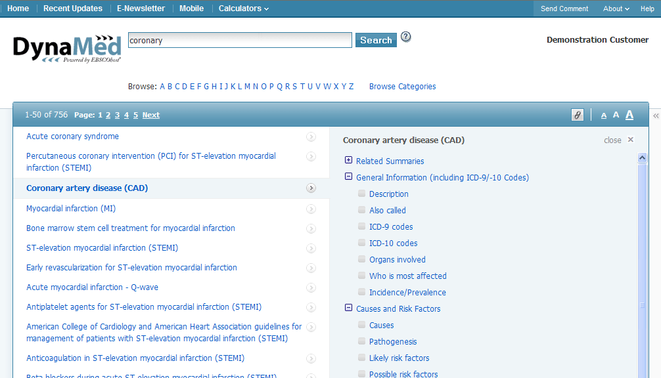Click the DynaMed logo
The image size is (661, 378).
click(x=67, y=49)
